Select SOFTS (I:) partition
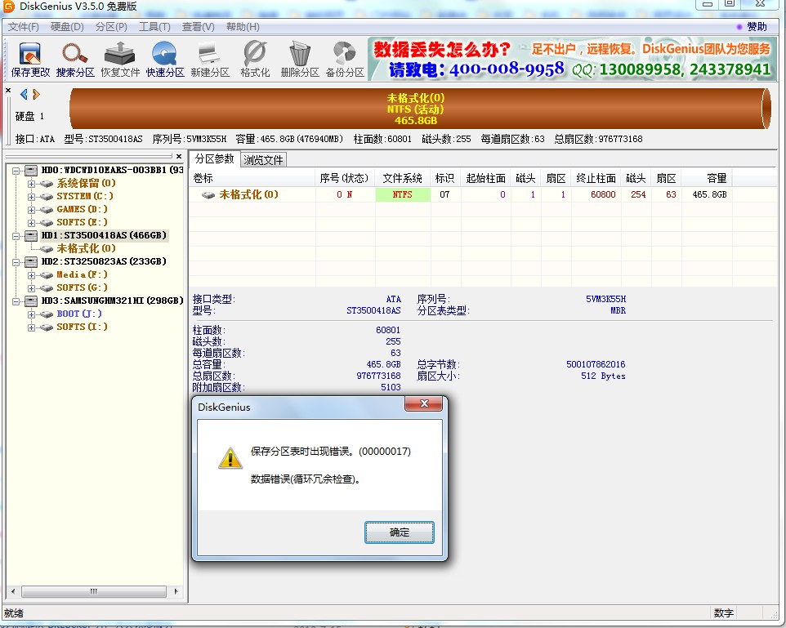 click(x=82, y=327)
